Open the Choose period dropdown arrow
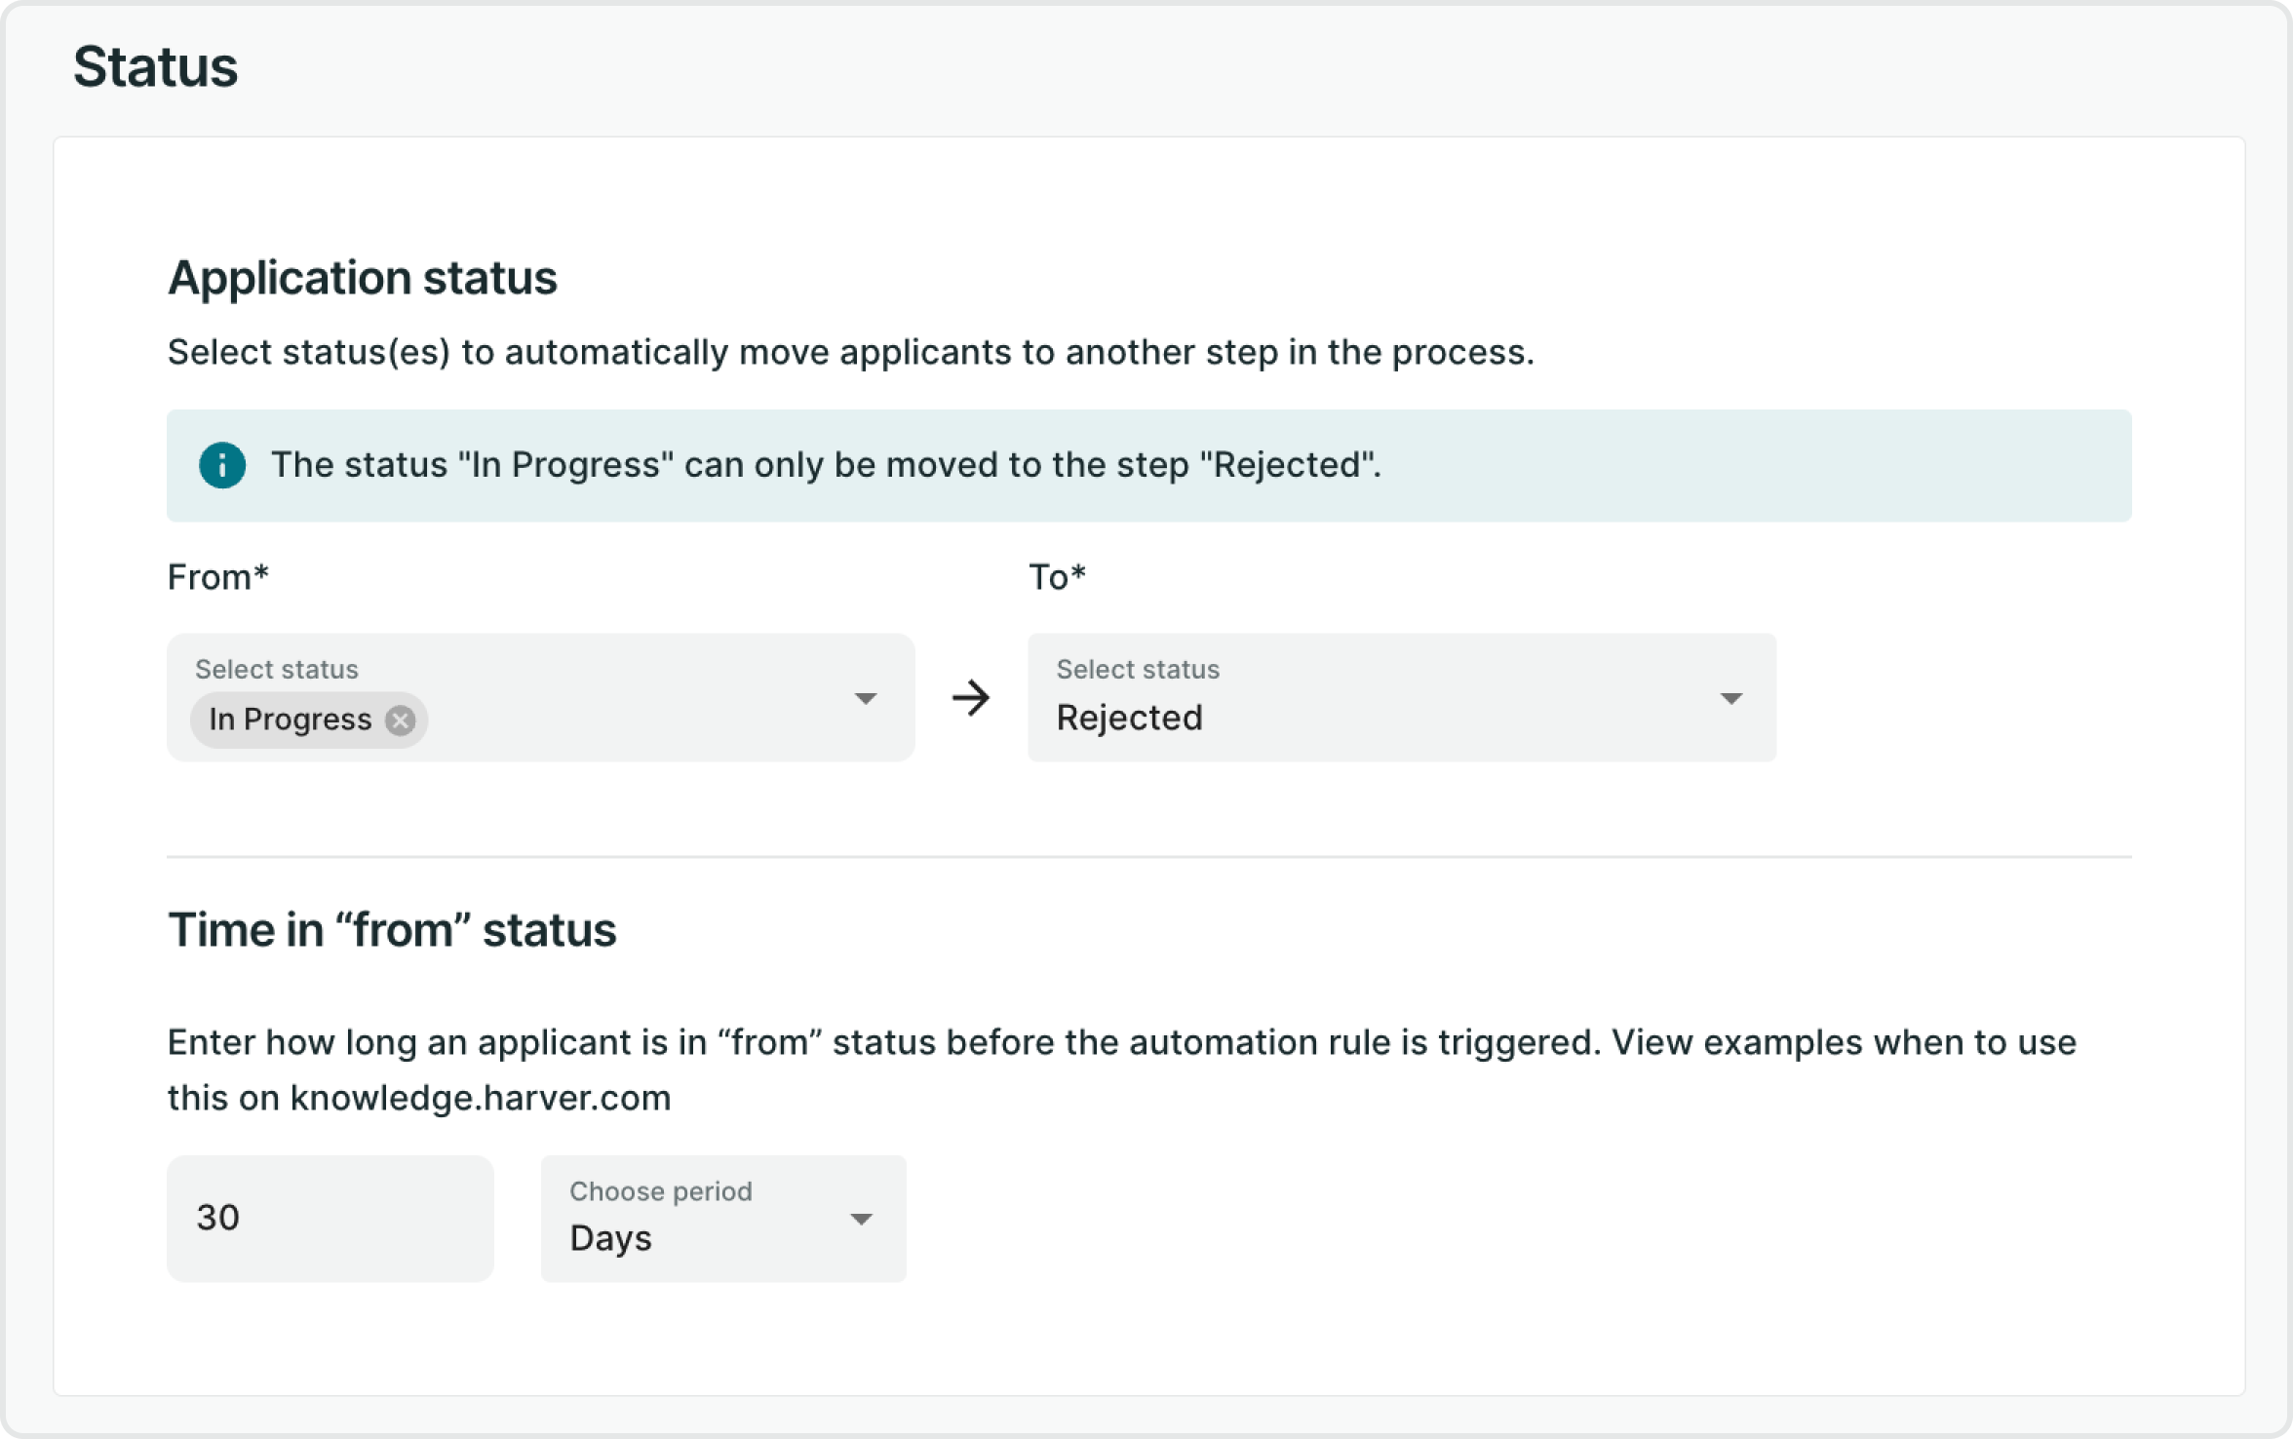Screen dimensions: 2293x1439 [860, 1220]
